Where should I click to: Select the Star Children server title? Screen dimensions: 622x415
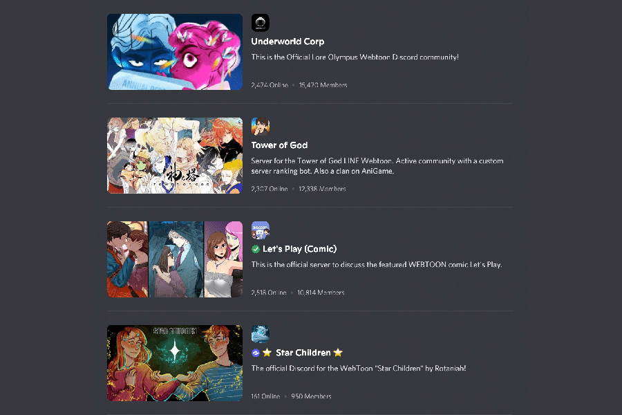coord(303,353)
